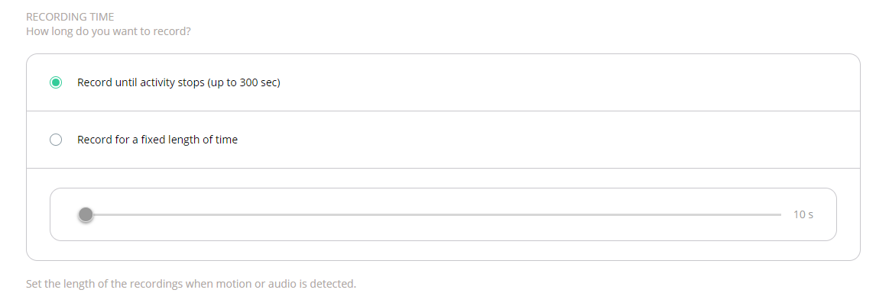Image resolution: width=876 pixels, height=293 pixels.
Task: Click the empty circle beside the fixed length option
Action: pos(56,140)
